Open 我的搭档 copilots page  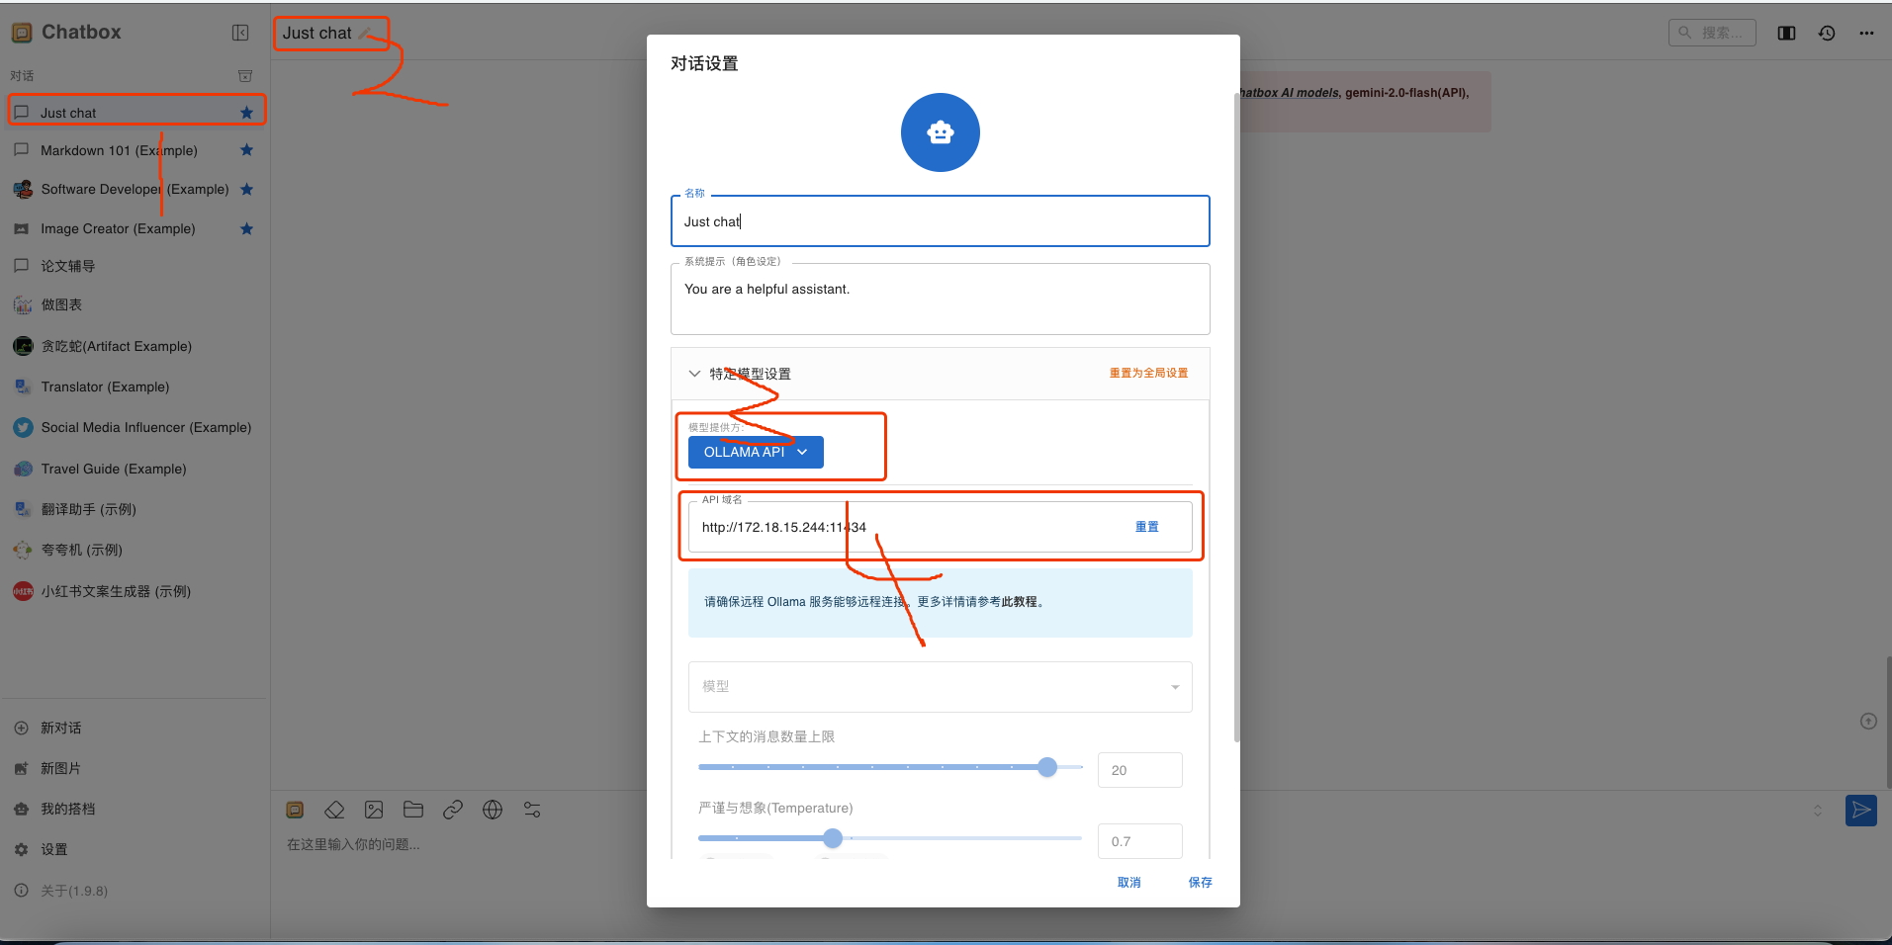136,809
